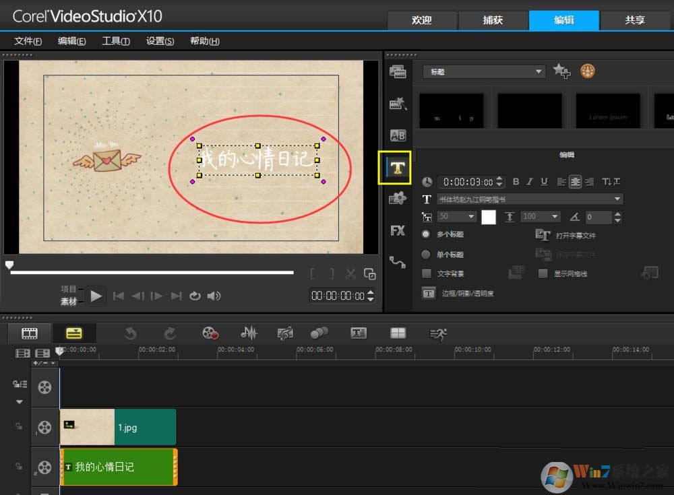Click the scissors split clip icon
Viewport: 674px width, 495px height.
350,273
